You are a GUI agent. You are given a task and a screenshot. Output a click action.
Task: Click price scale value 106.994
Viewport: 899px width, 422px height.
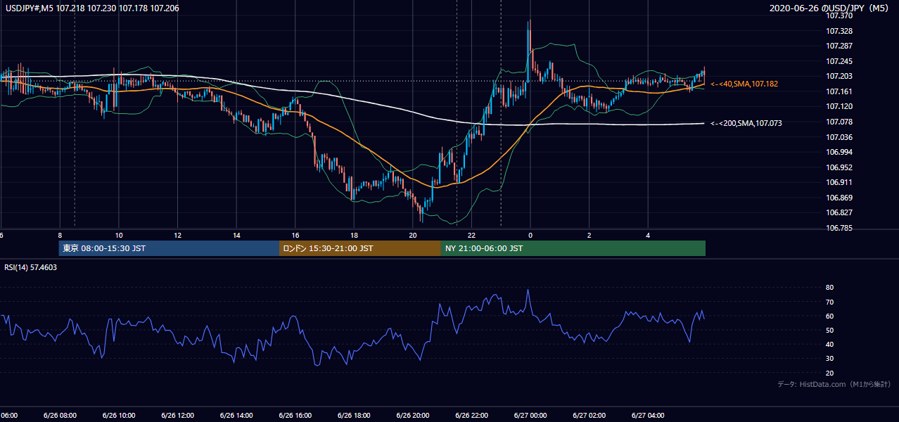(839, 153)
